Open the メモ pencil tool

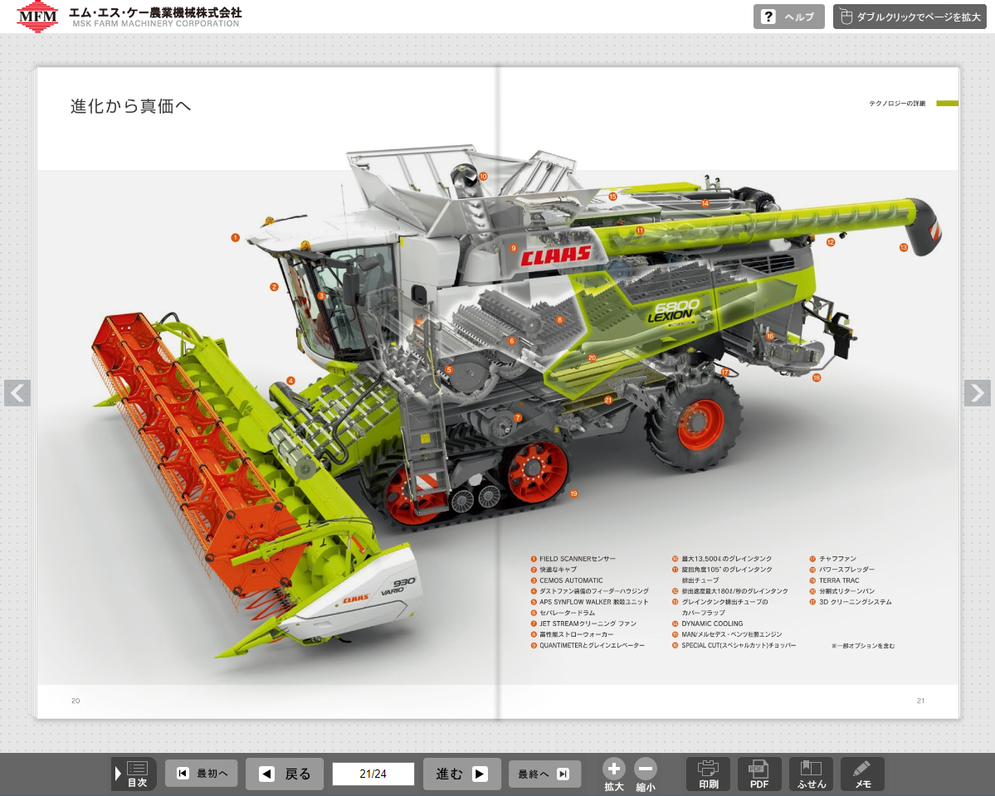pyautogui.click(x=862, y=774)
